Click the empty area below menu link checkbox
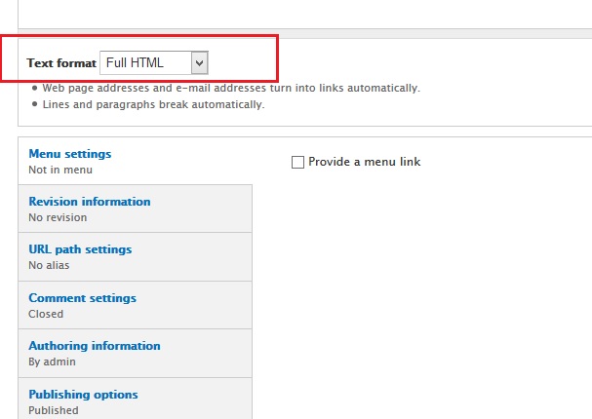 (x=419, y=292)
